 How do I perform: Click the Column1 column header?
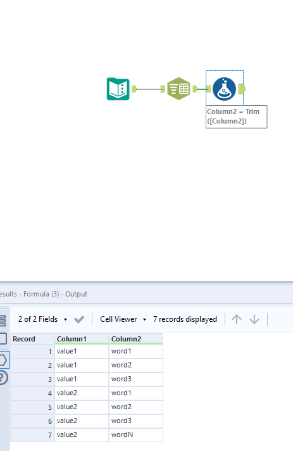82,339
